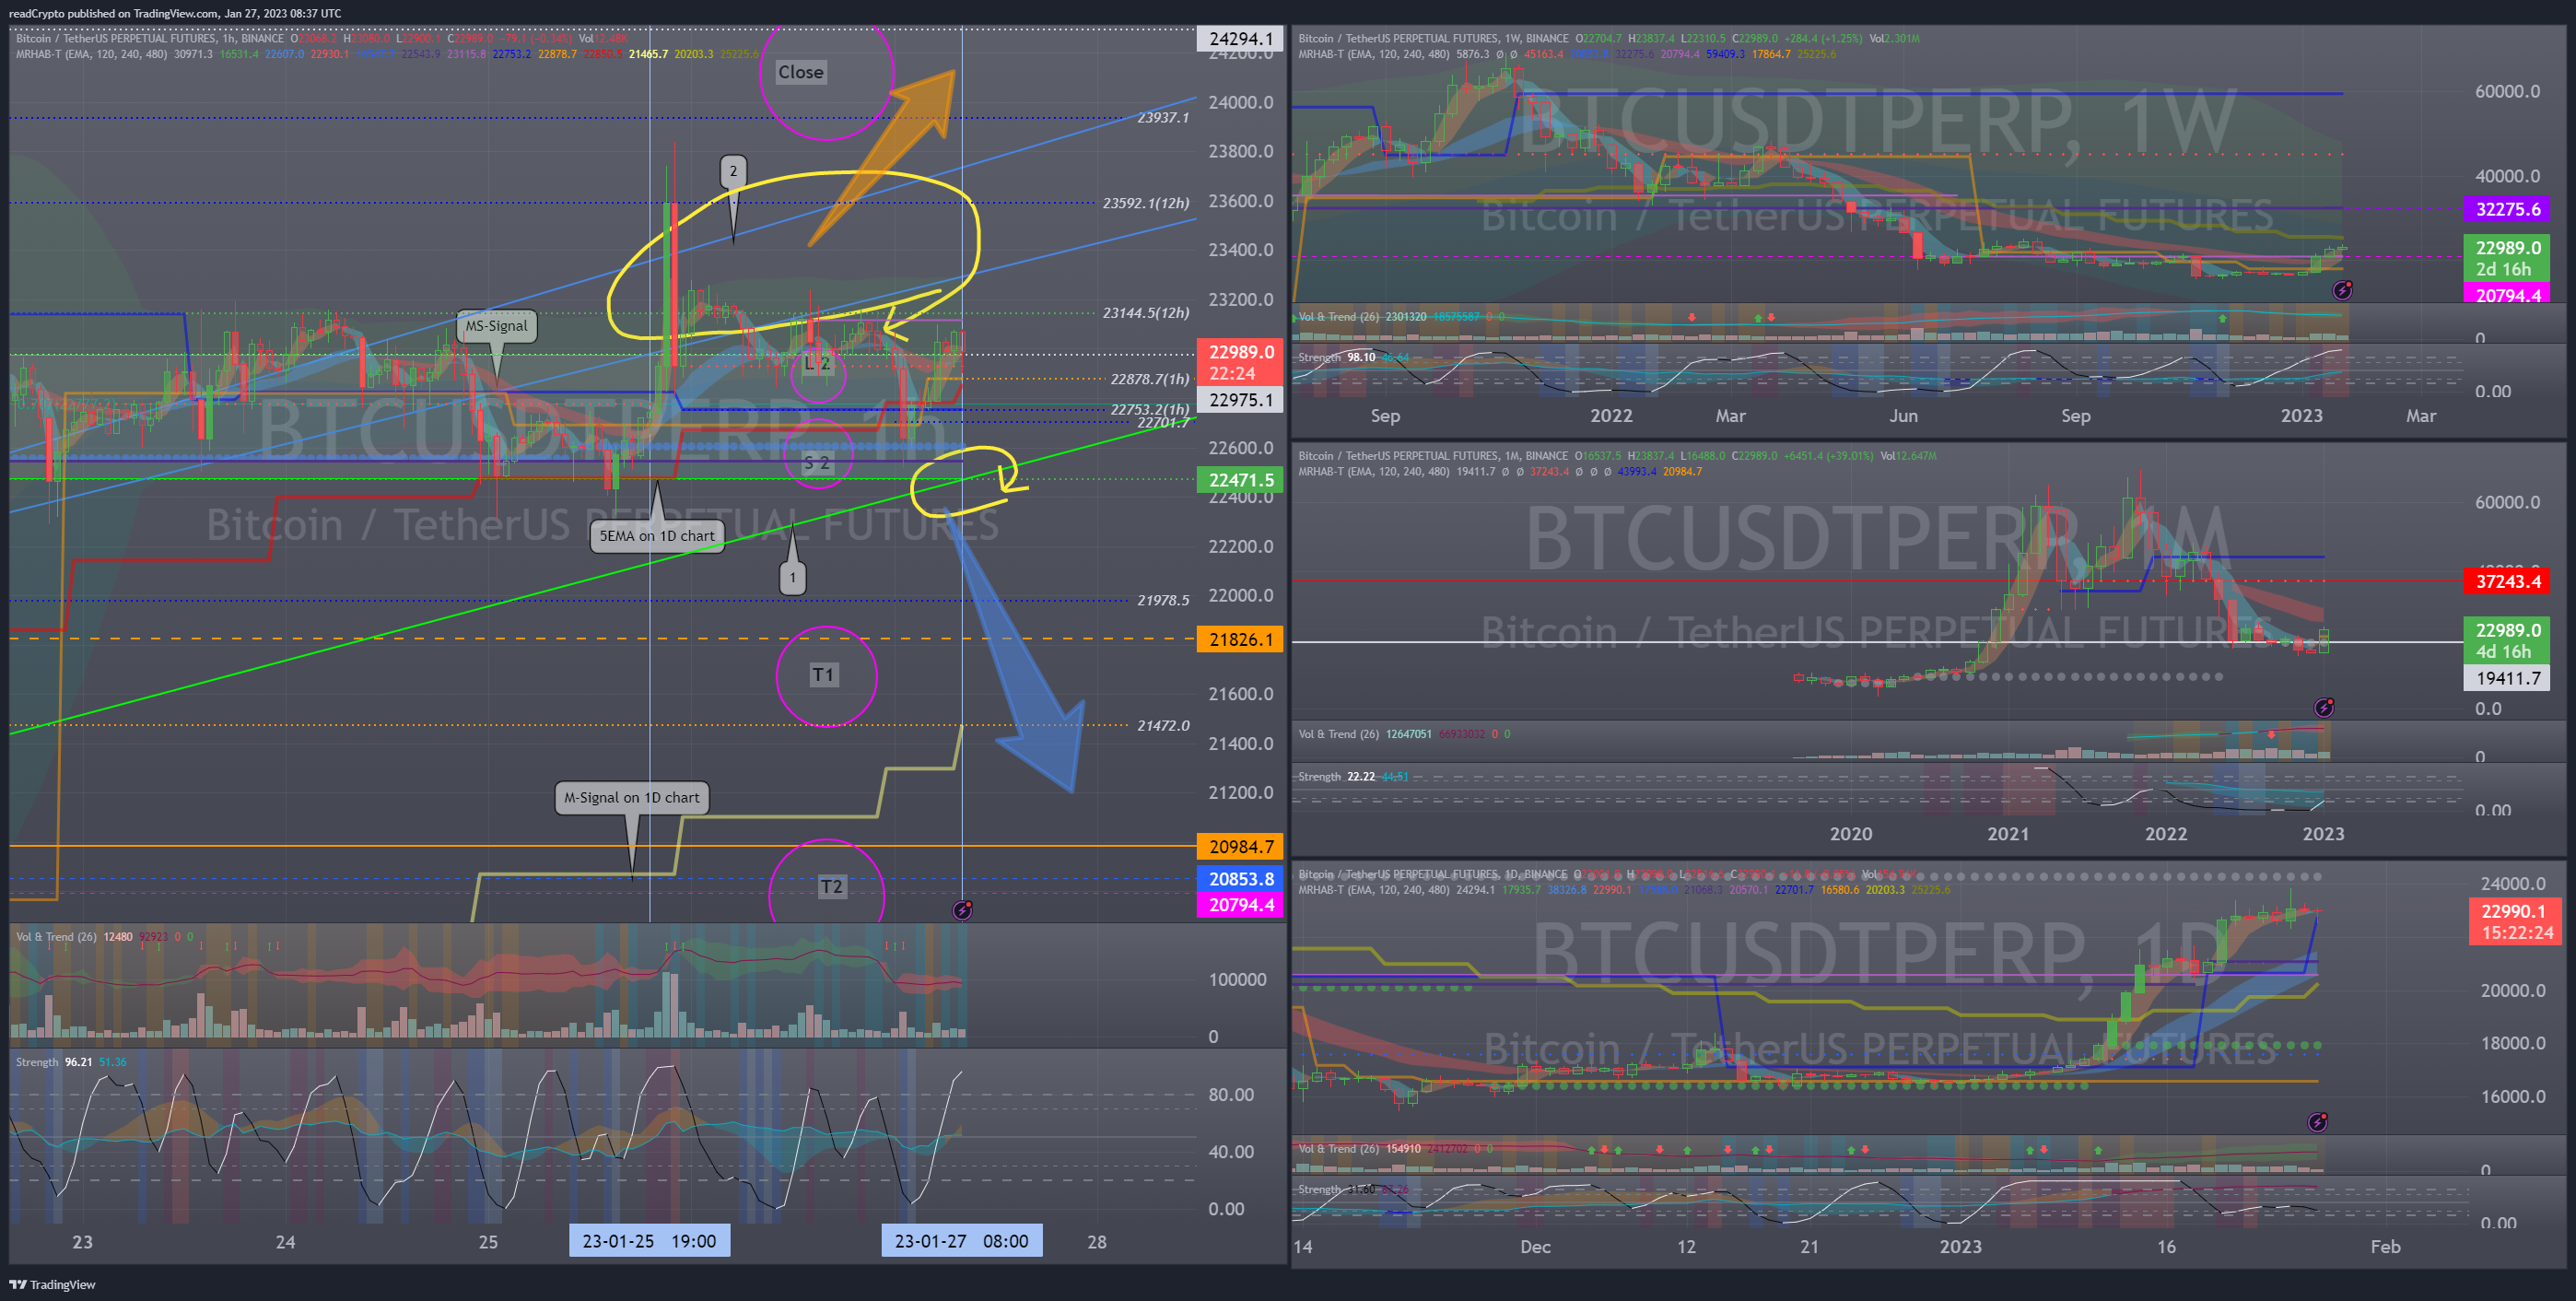Click the 'Strength' legend on 1h chart
The width and height of the screenshot is (2576, 1301).
pos(37,1062)
